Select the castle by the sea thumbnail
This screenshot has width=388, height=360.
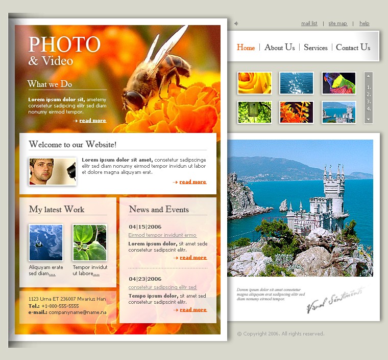pyautogui.click(x=338, y=112)
